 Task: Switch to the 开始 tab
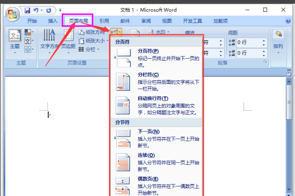pos(32,21)
